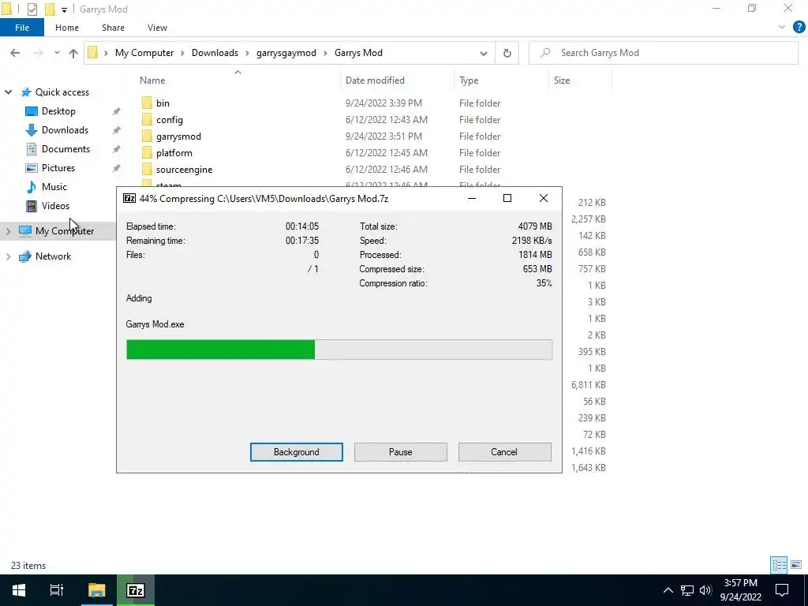Expand the ribbon chevron
This screenshot has height=606, width=808.
(782, 28)
